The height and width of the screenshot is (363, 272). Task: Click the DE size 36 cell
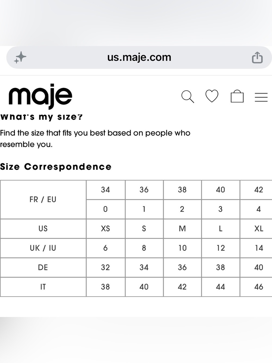point(182,267)
